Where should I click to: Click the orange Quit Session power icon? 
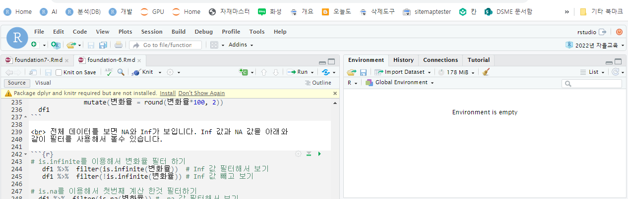(619, 32)
